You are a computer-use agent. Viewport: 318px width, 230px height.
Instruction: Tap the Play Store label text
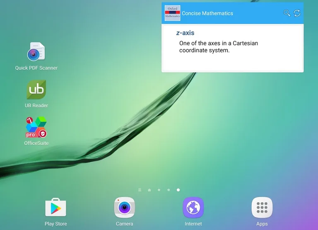(x=55, y=224)
